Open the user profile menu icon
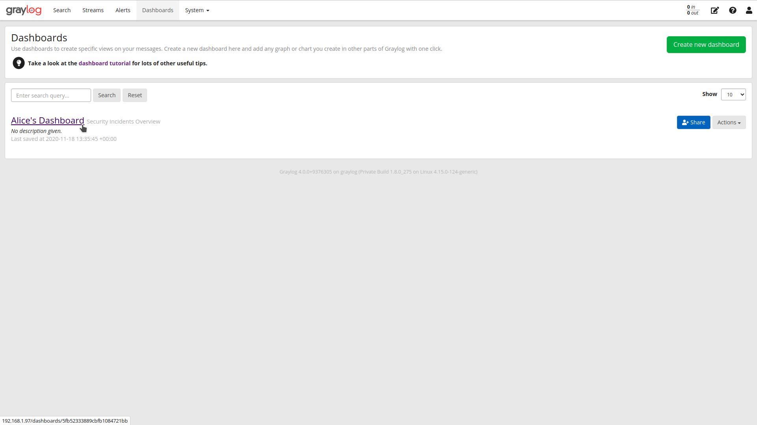This screenshot has height=425, width=757. point(749,10)
